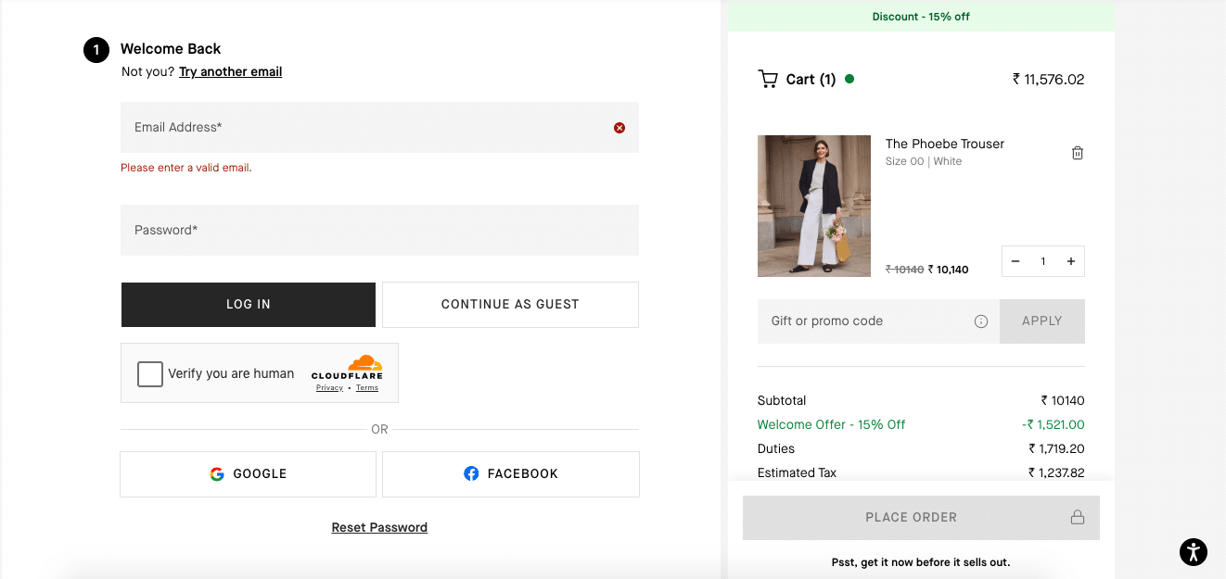Focus the Password field
Viewport: 1226px width, 579px height.
point(379,231)
